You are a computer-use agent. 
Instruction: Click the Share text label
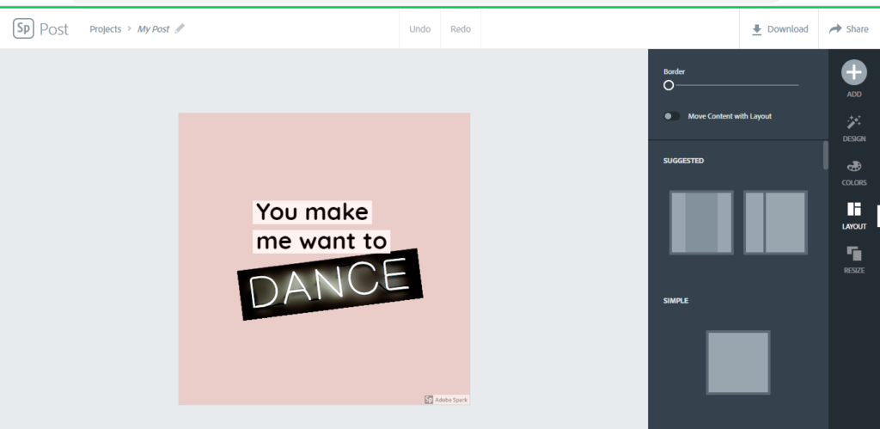click(857, 29)
